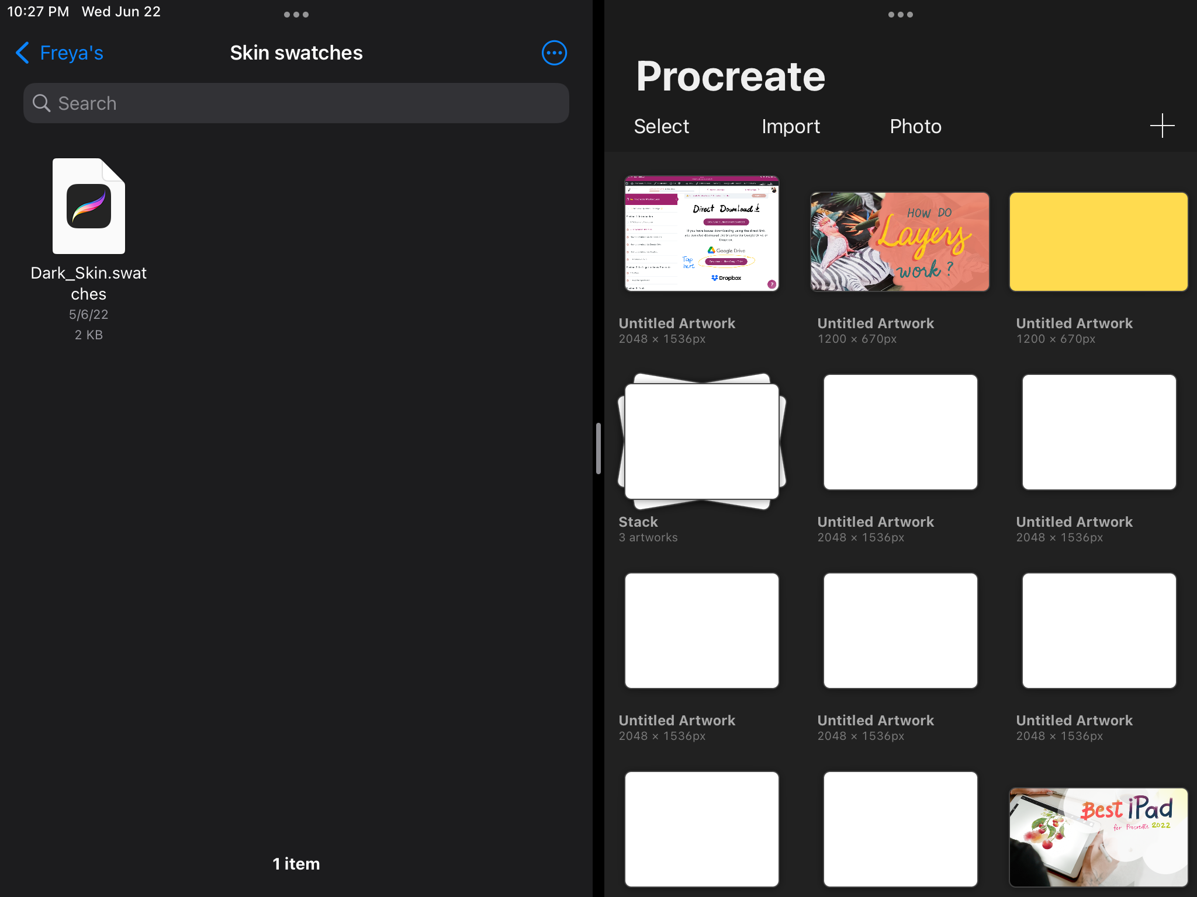
Task: Open Files multitasking three-dot menu
Action: click(x=296, y=15)
